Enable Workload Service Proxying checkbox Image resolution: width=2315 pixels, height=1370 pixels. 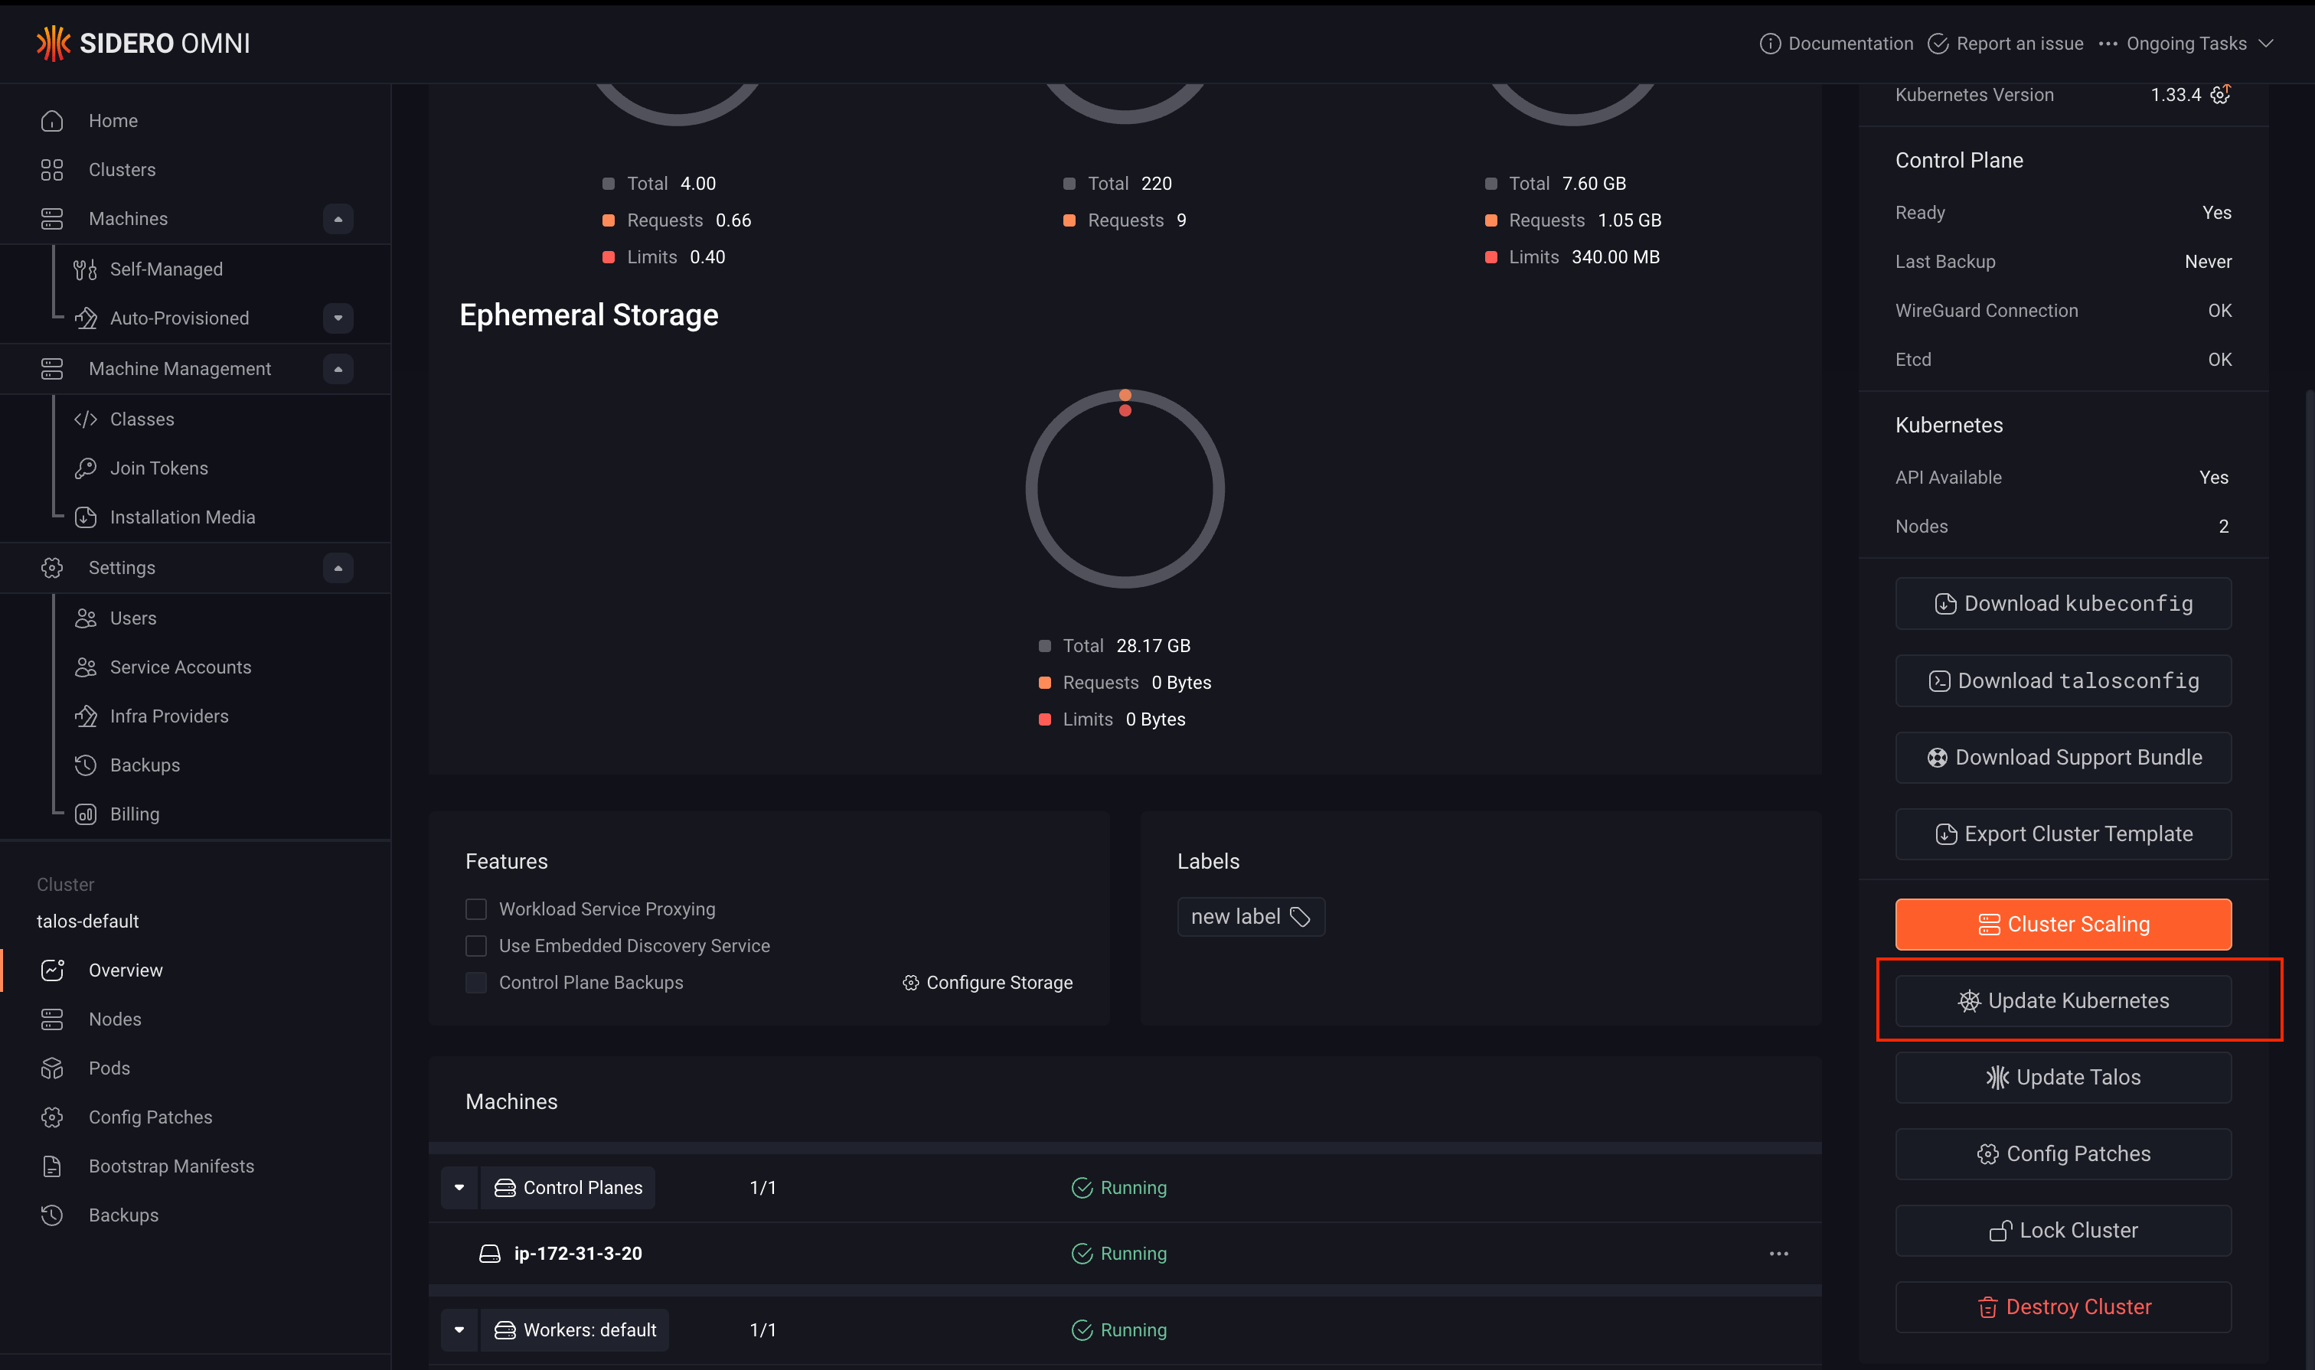pos(476,909)
